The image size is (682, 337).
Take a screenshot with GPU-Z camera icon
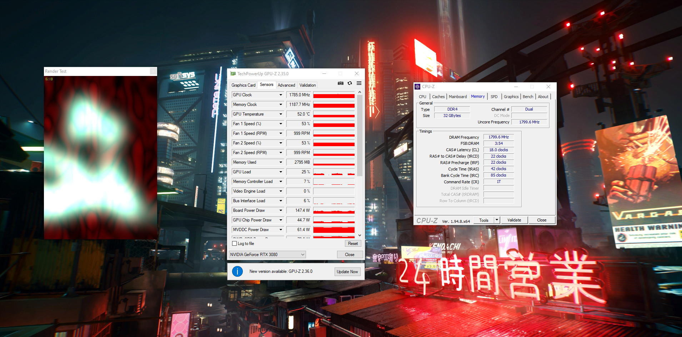341,83
